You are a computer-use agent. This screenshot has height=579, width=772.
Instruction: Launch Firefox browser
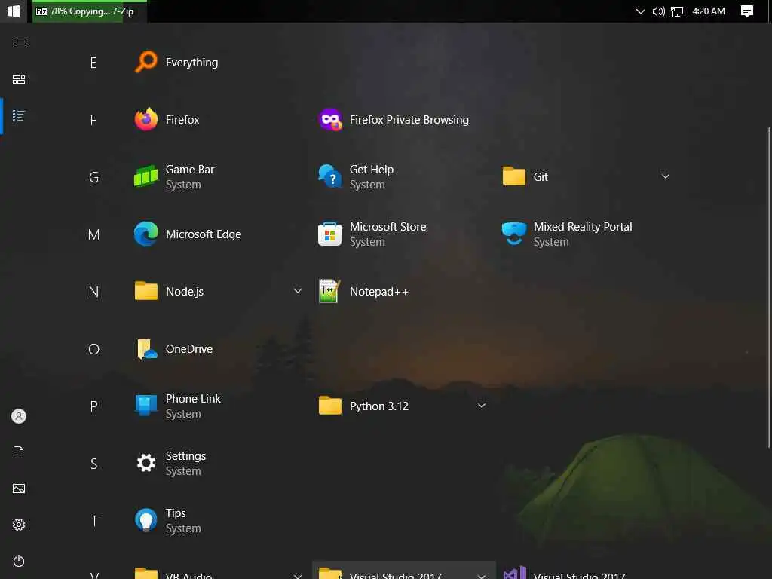coord(167,120)
